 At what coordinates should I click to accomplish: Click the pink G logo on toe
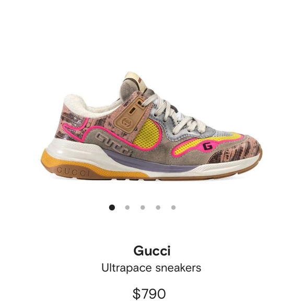[x=207, y=146]
